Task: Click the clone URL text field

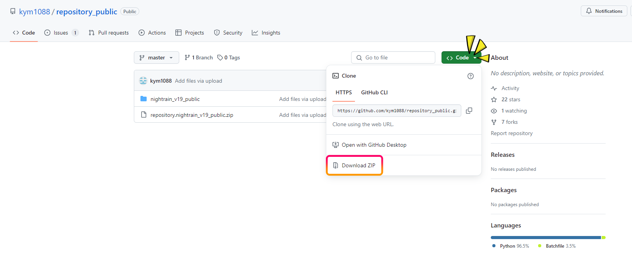Action: click(x=397, y=111)
